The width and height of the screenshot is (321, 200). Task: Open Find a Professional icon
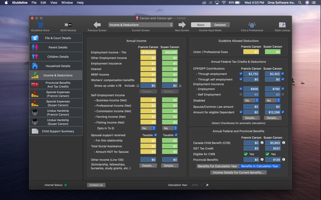click(x=252, y=25)
